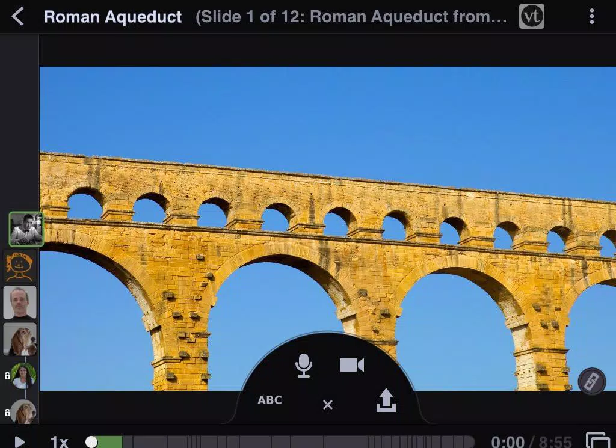The width and height of the screenshot is (616, 448).
Task: Click the link icon on slide
Action: coord(592,381)
